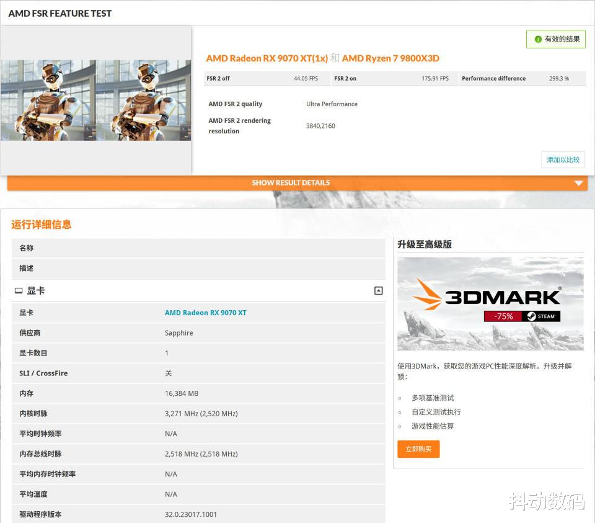Click the 299.3 % performance difference value

pos(559,78)
